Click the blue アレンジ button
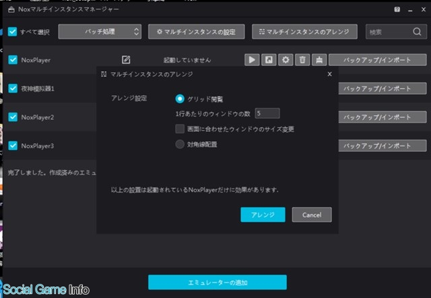 coord(263,215)
